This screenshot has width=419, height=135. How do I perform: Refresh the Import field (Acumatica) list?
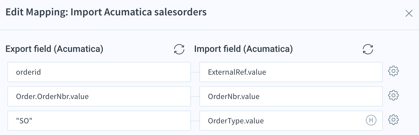pos(368,49)
